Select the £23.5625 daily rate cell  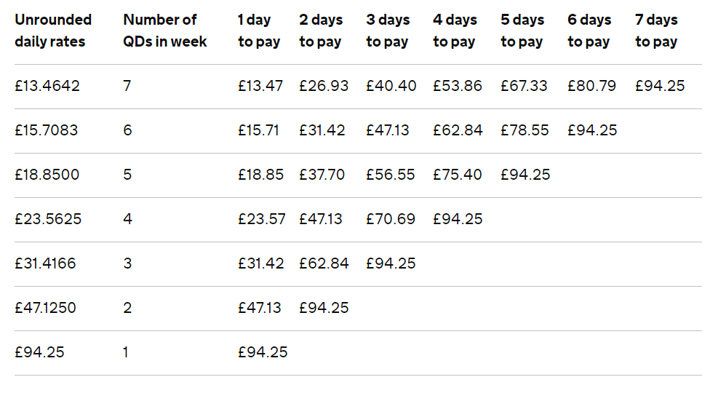(x=48, y=219)
